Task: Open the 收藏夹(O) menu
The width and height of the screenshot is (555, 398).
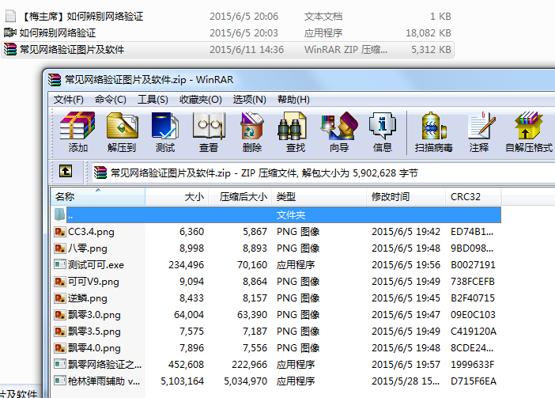Action: (x=200, y=100)
